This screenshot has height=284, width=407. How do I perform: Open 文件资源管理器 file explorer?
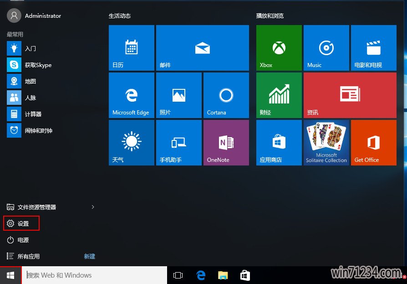pyautogui.click(x=31, y=207)
